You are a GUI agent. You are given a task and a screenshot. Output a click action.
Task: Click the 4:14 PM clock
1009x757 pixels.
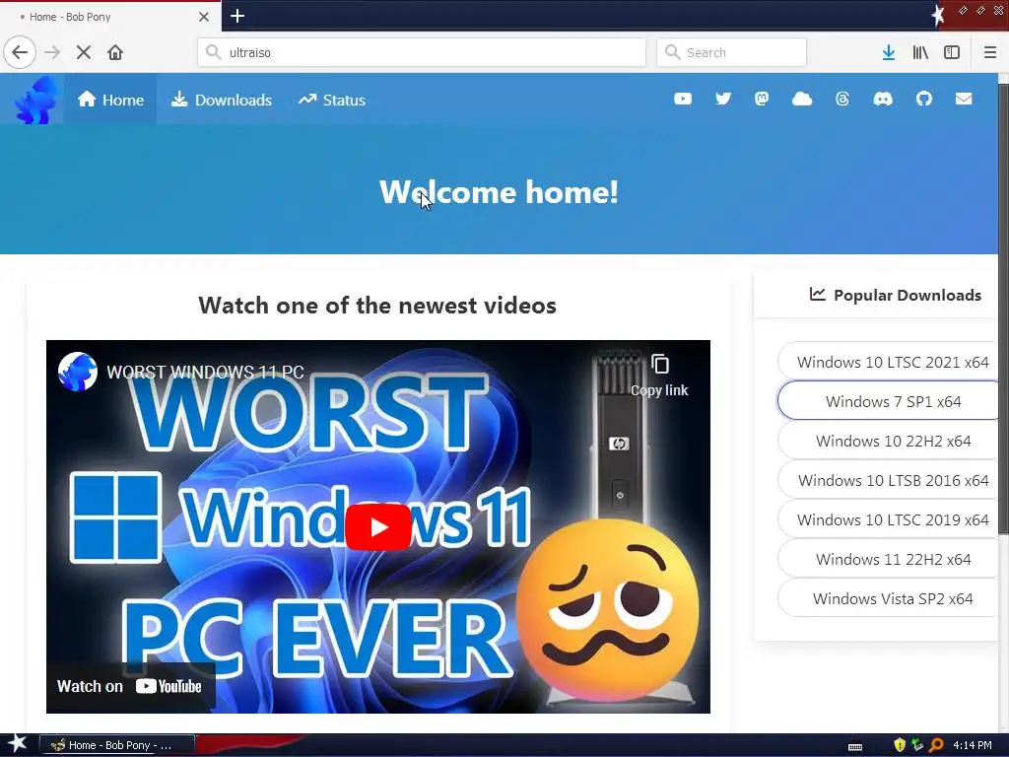pyautogui.click(x=972, y=745)
